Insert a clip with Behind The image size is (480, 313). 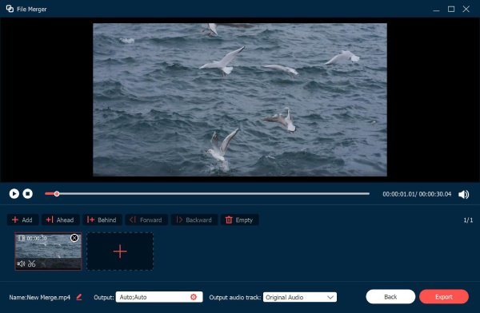pos(102,220)
